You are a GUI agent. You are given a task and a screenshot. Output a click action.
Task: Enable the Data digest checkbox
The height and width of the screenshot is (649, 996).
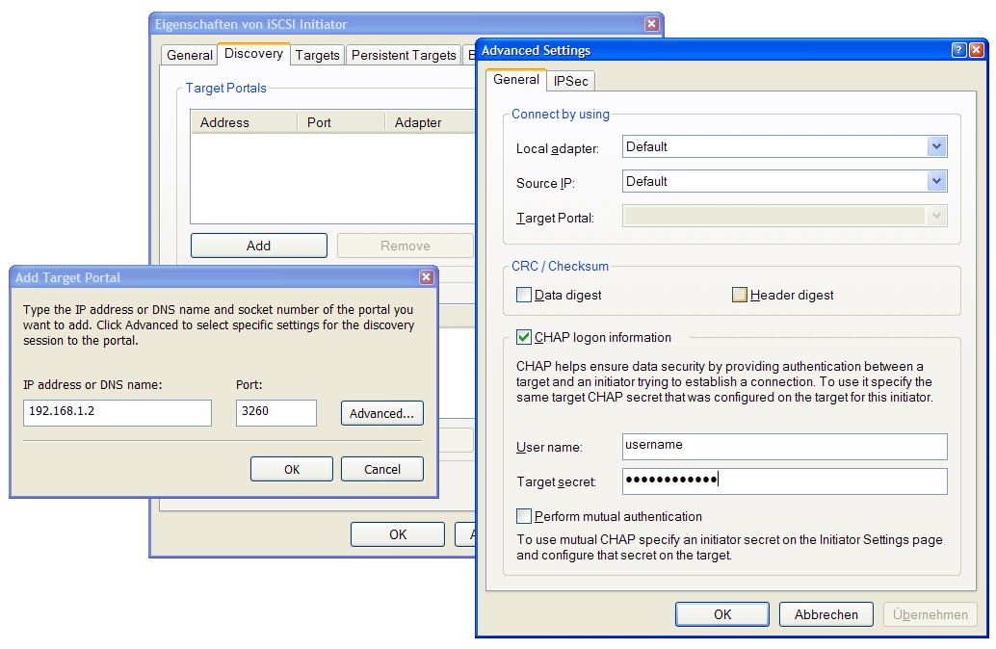pyautogui.click(x=523, y=295)
